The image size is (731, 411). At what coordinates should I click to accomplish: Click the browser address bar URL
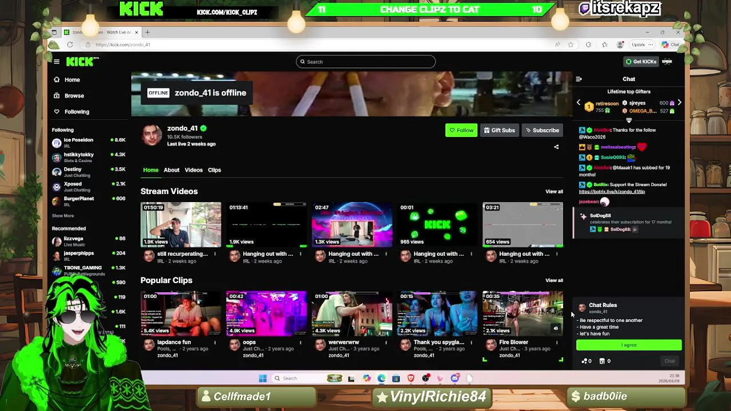tap(123, 45)
